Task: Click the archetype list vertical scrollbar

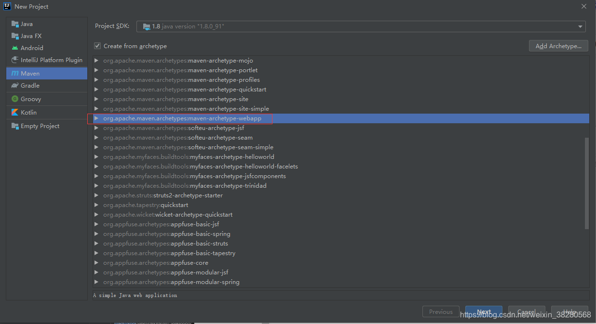Action: (586, 183)
